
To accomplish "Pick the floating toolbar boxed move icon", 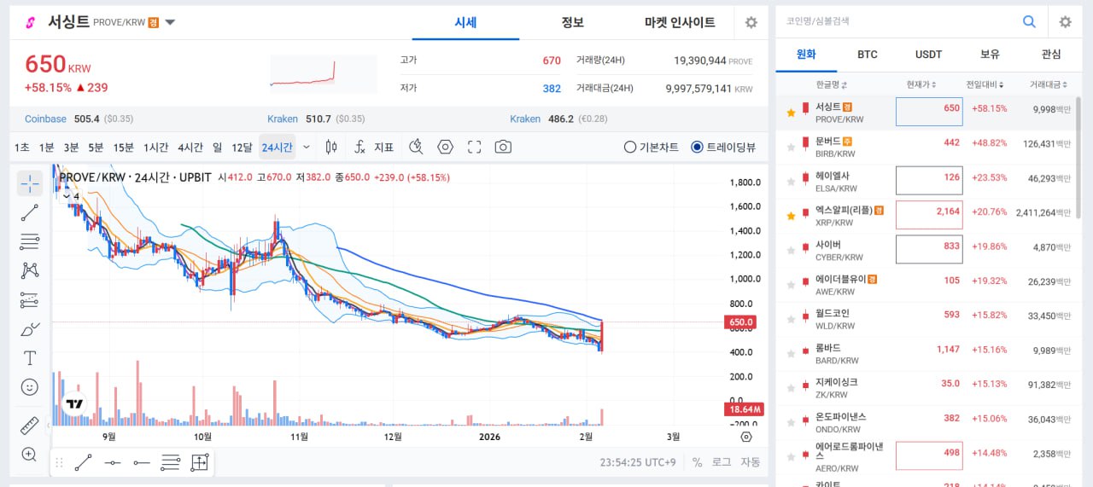I will pos(199,462).
